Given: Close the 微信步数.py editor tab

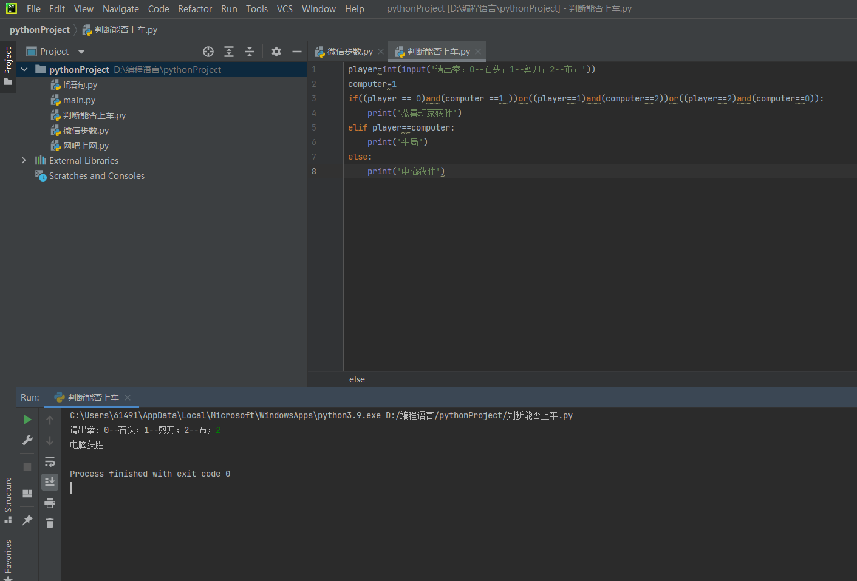Looking at the screenshot, I should click(x=381, y=52).
